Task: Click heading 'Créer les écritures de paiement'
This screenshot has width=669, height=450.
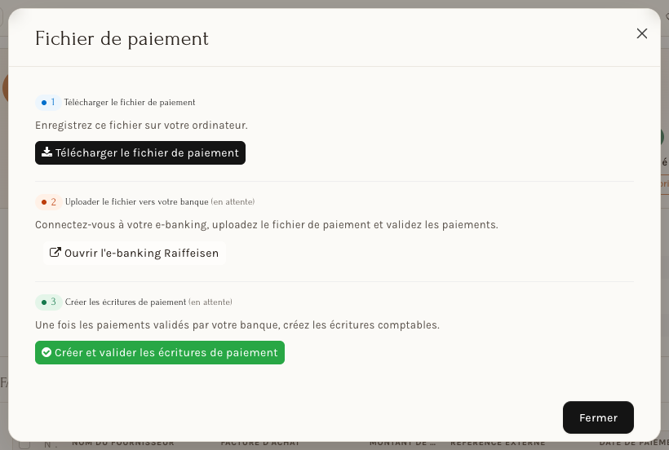Action: pyautogui.click(x=126, y=302)
